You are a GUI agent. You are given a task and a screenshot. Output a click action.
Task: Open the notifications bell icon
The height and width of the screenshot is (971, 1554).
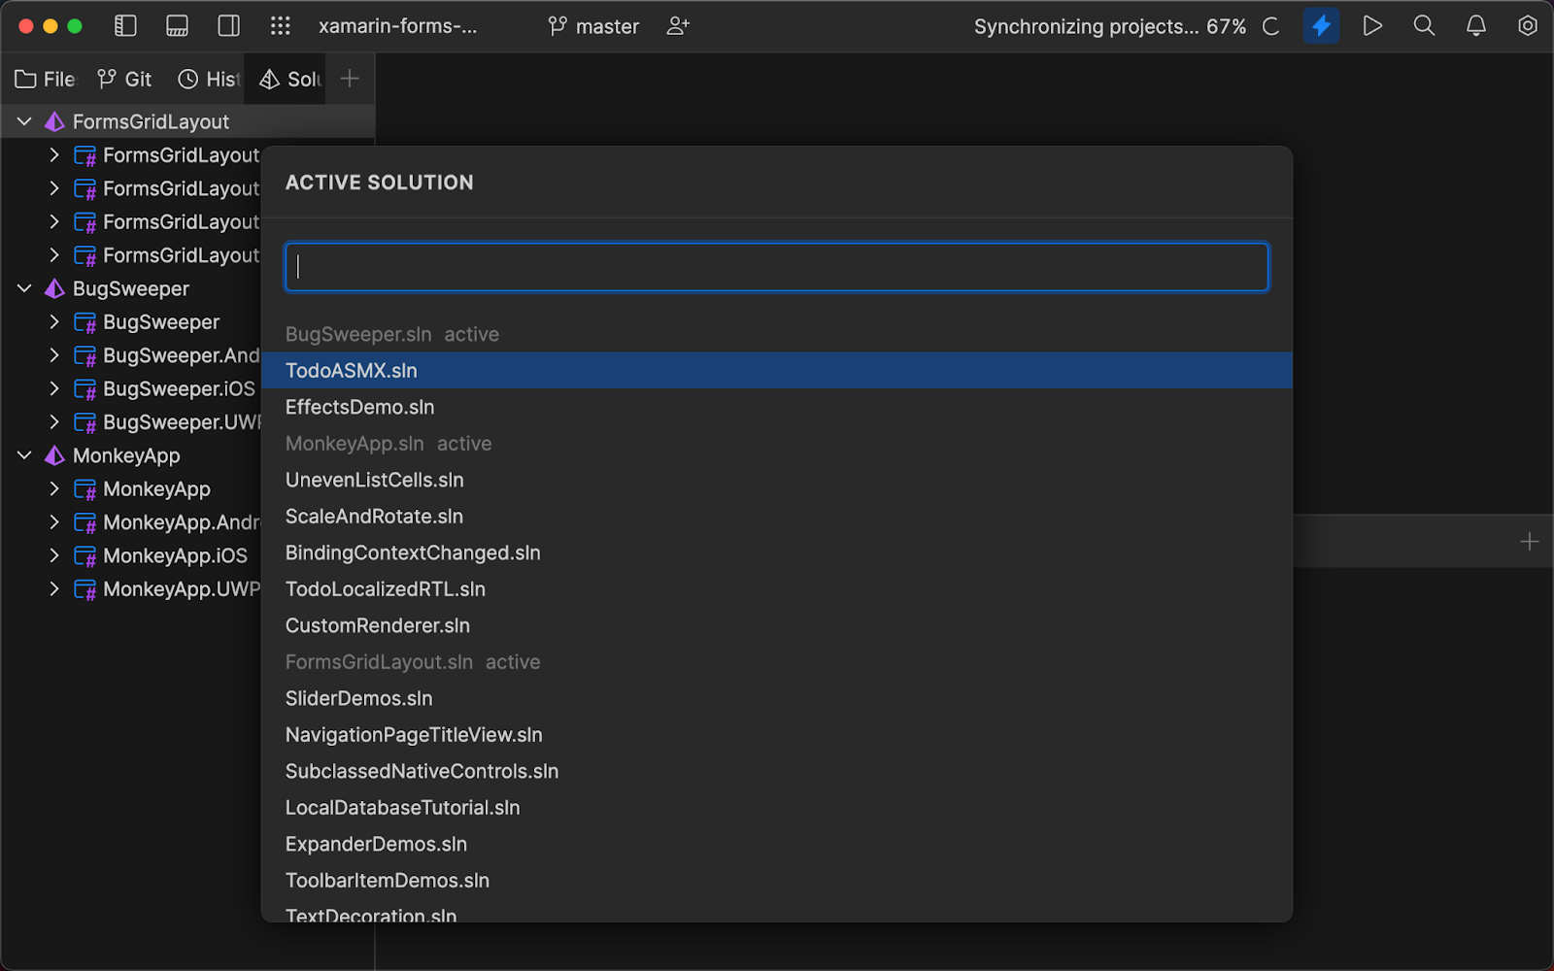point(1475,26)
